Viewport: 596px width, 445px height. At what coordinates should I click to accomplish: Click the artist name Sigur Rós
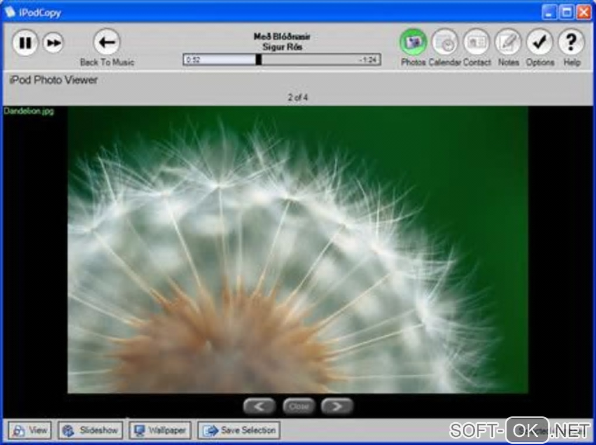point(282,47)
